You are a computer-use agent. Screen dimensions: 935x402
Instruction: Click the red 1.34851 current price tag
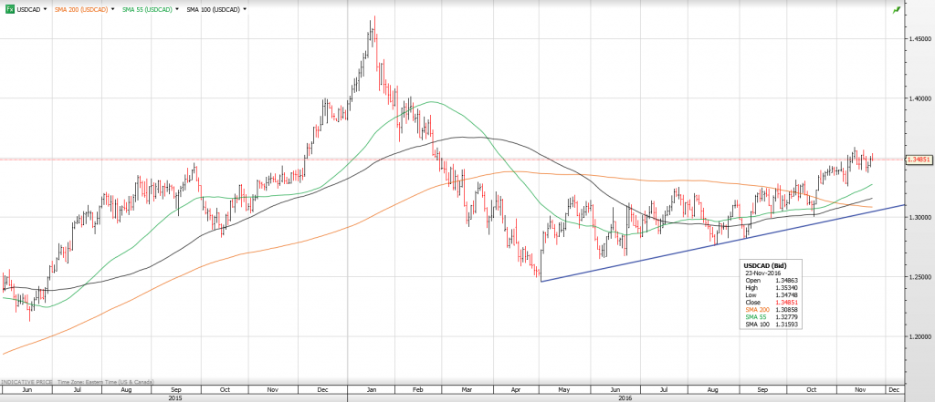(916, 160)
